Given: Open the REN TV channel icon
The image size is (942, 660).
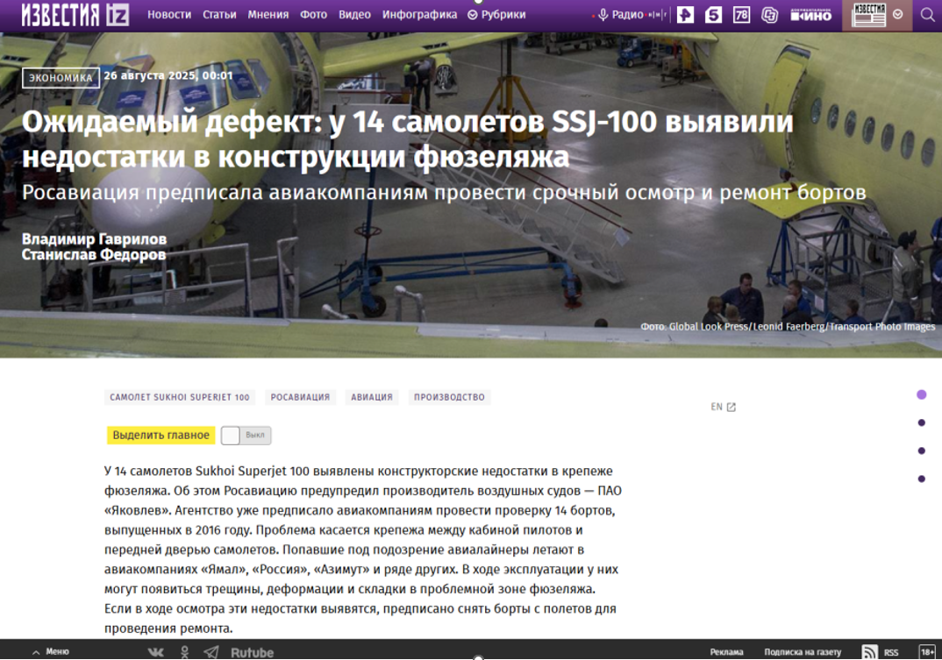Looking at the screenshot, I should pos(686,14).
